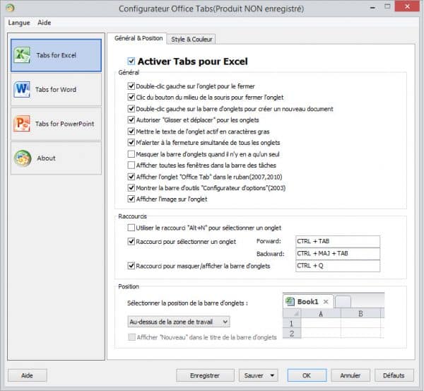The width and height of the screenshot is (424, 391).
Task: Open the Aide menu in the menu bar
Action: click(x=45, y=23)
